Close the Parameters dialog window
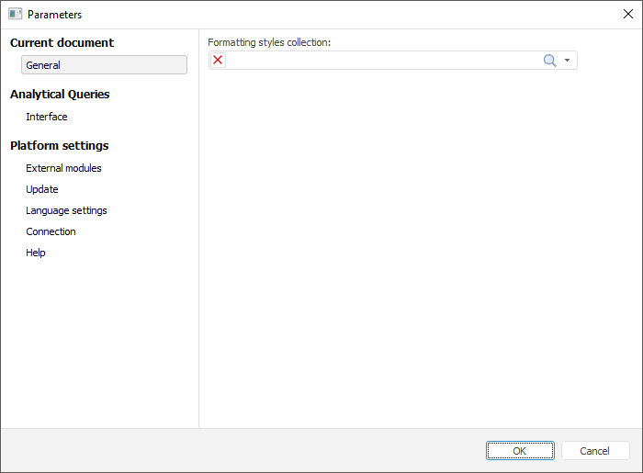The width and height of the screenshot is (643, 473). (627, 15)
